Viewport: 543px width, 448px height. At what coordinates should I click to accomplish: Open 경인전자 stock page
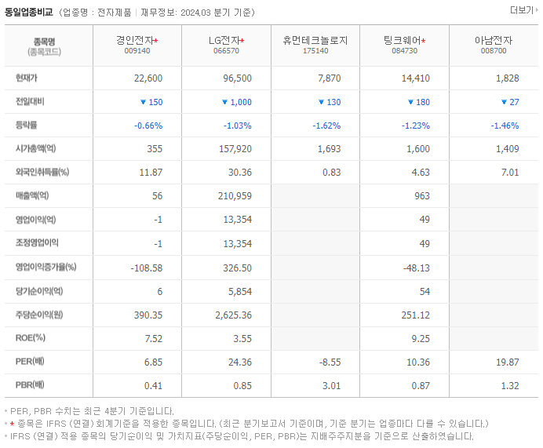[135, 41]
